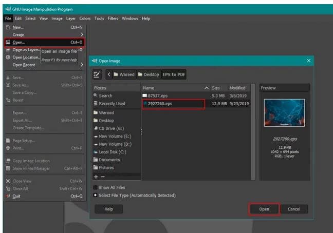Screen dimensions: 333x233
Task: Click EPS to PDF path button
Action: click(174, 74)
